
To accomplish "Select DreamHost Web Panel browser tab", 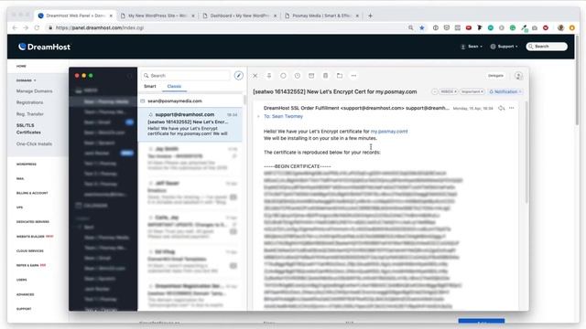I will click(x=75, y=16).
